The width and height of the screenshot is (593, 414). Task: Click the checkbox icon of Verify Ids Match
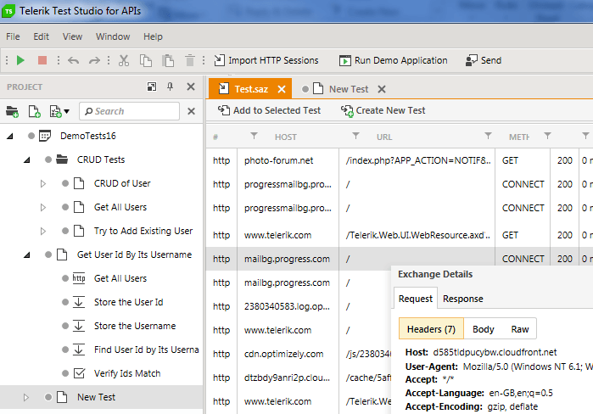point(79,373)
